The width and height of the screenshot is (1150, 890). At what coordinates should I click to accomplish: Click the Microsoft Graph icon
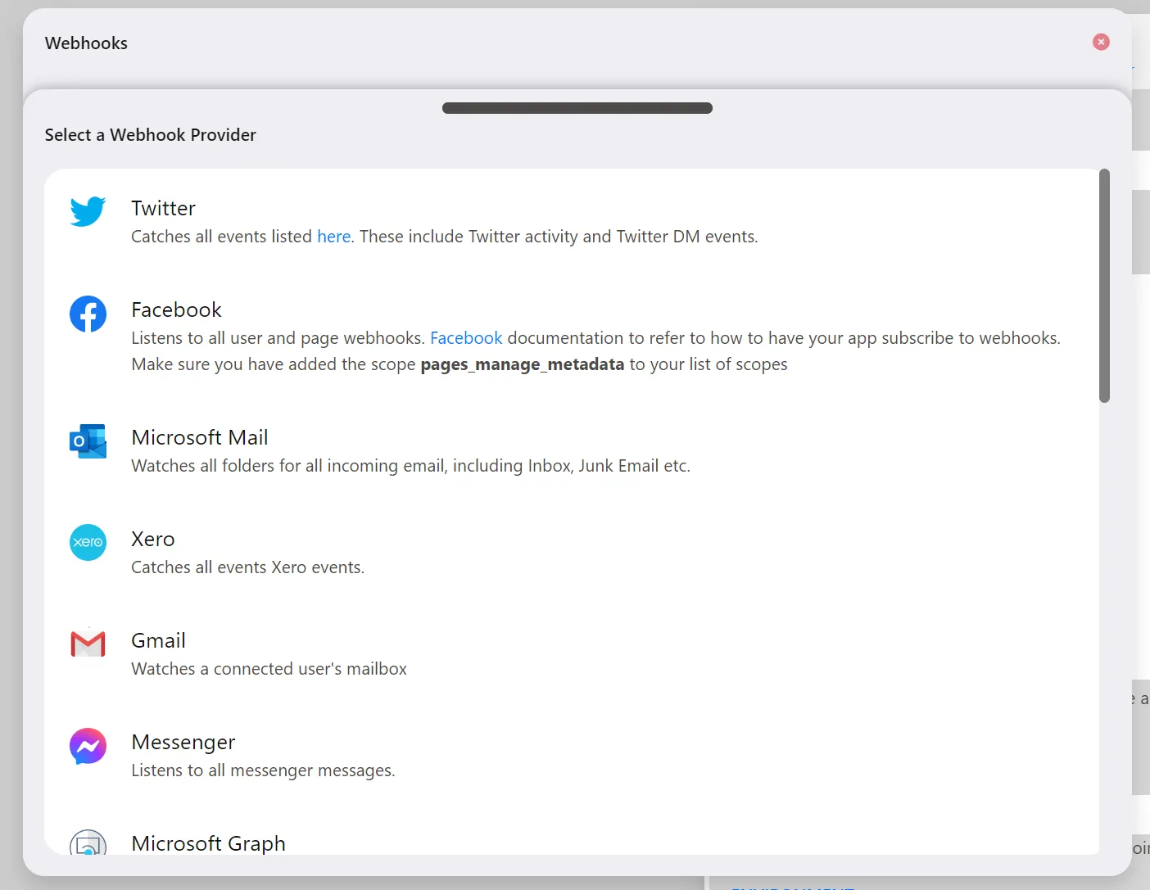[x=88, y=843]
